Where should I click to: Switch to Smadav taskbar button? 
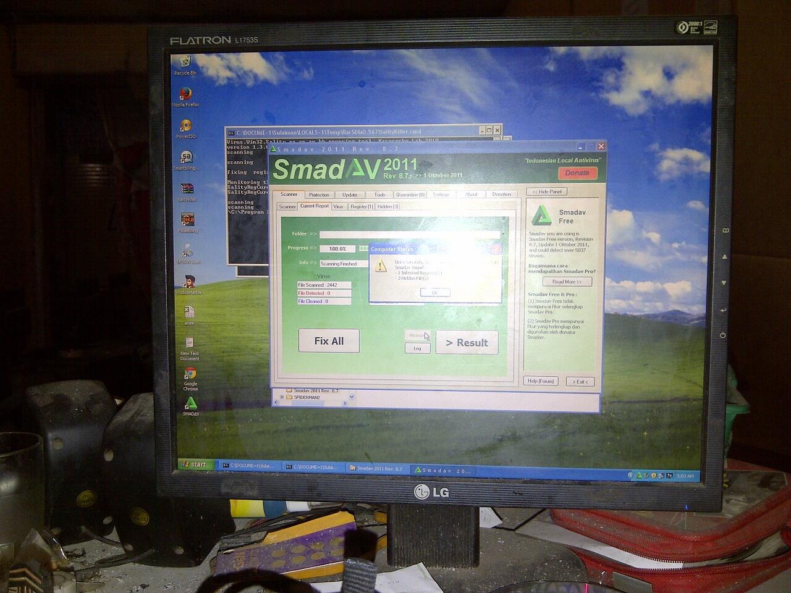[442, 471]
